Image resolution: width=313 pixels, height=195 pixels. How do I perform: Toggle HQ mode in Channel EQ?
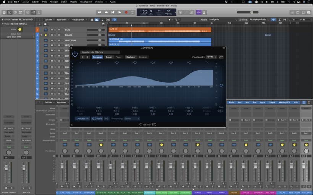click(x=106, y=119)
